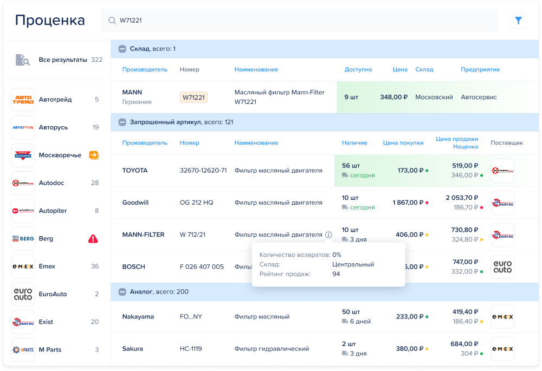Select All results document-search icon
Viewport: 542px width, 371px height.
click(23, 60)
